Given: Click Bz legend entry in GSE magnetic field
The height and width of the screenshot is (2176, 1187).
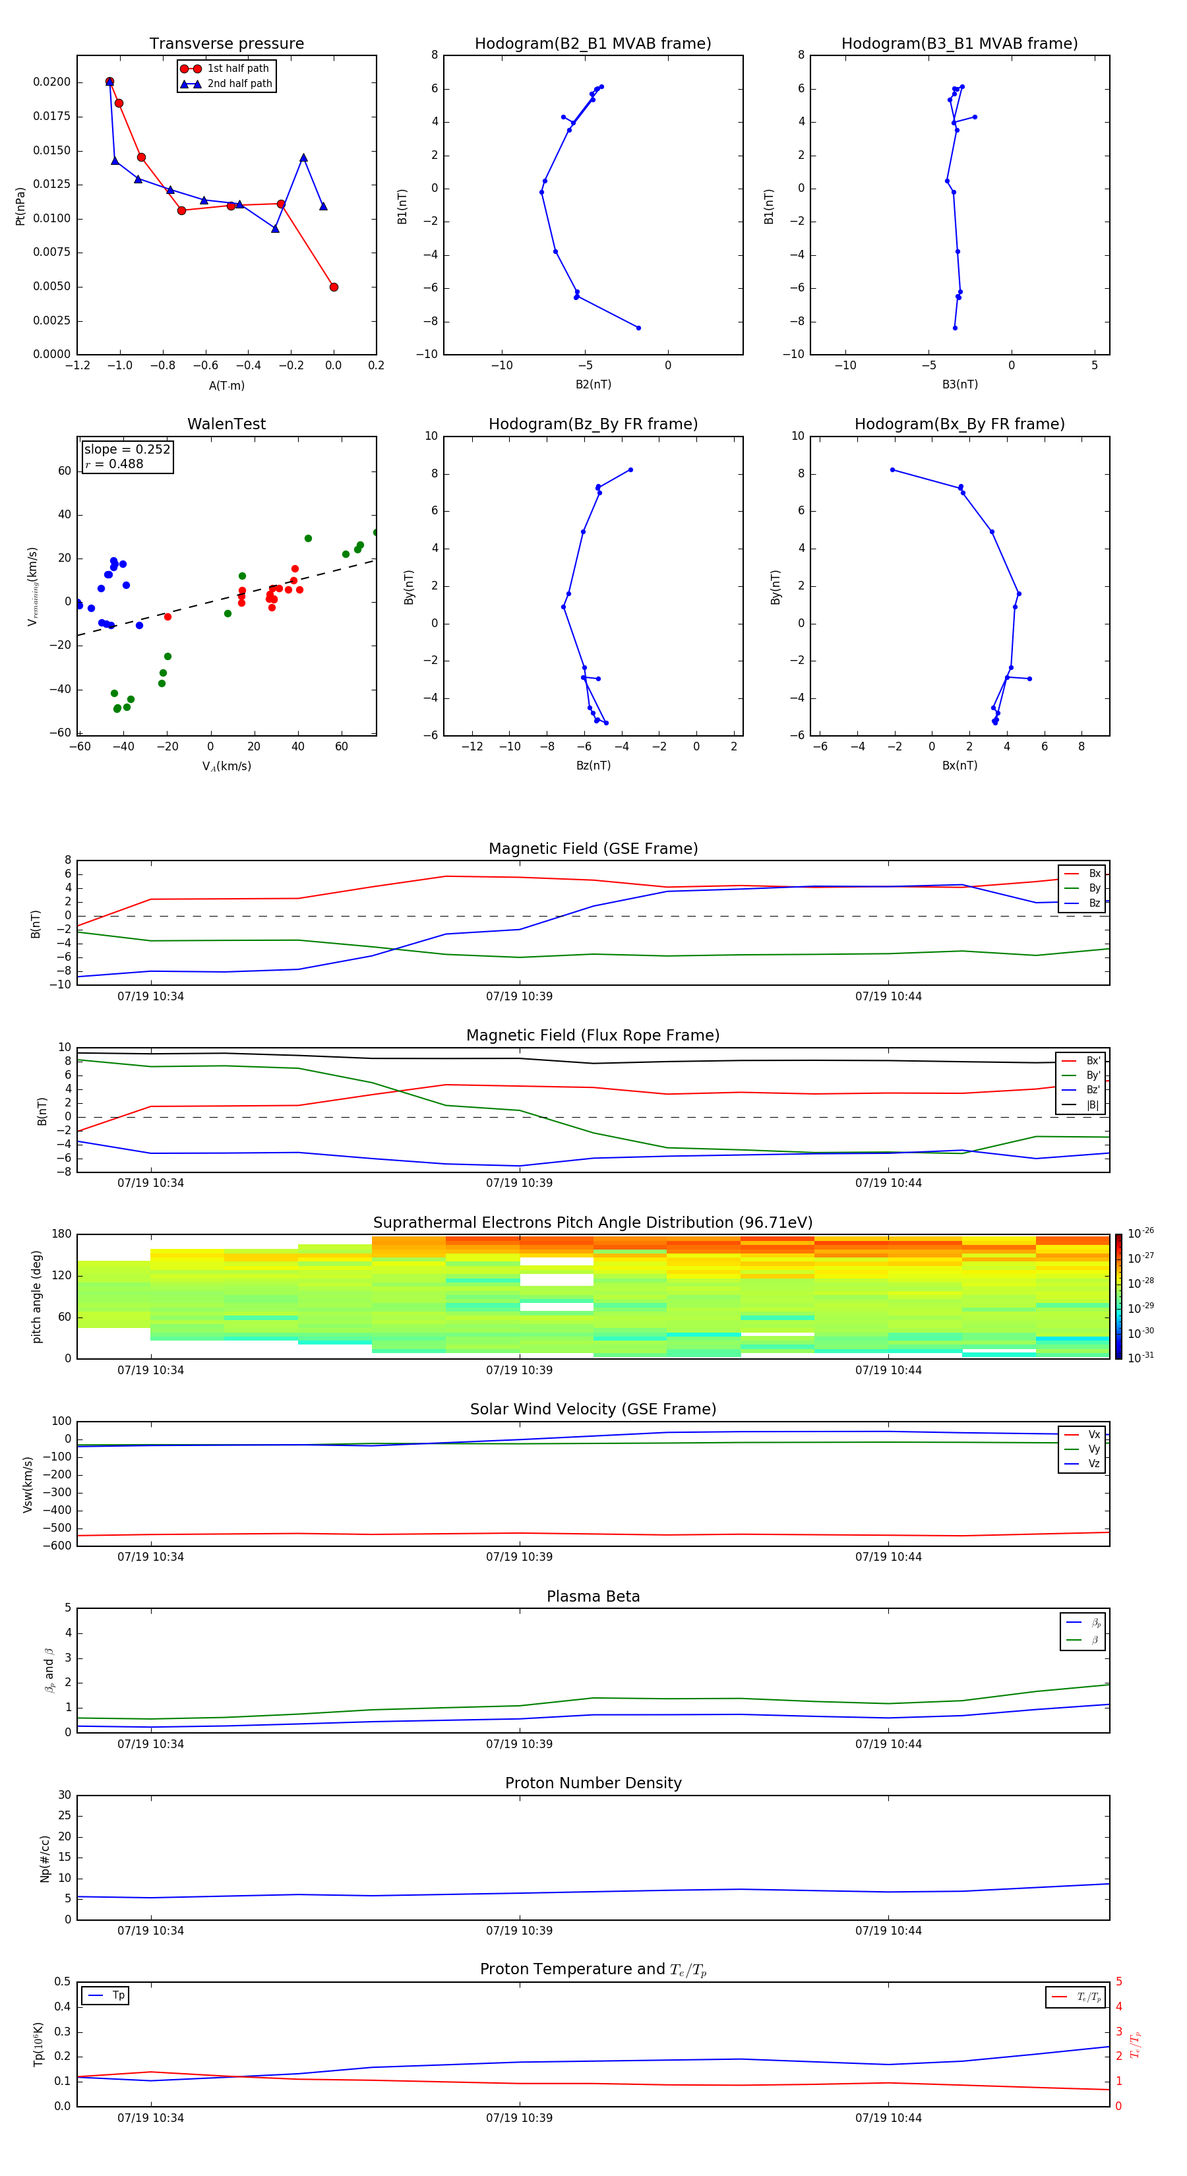Looking at the screenshot, I should pyautogui.click(x=1082, y=903).
